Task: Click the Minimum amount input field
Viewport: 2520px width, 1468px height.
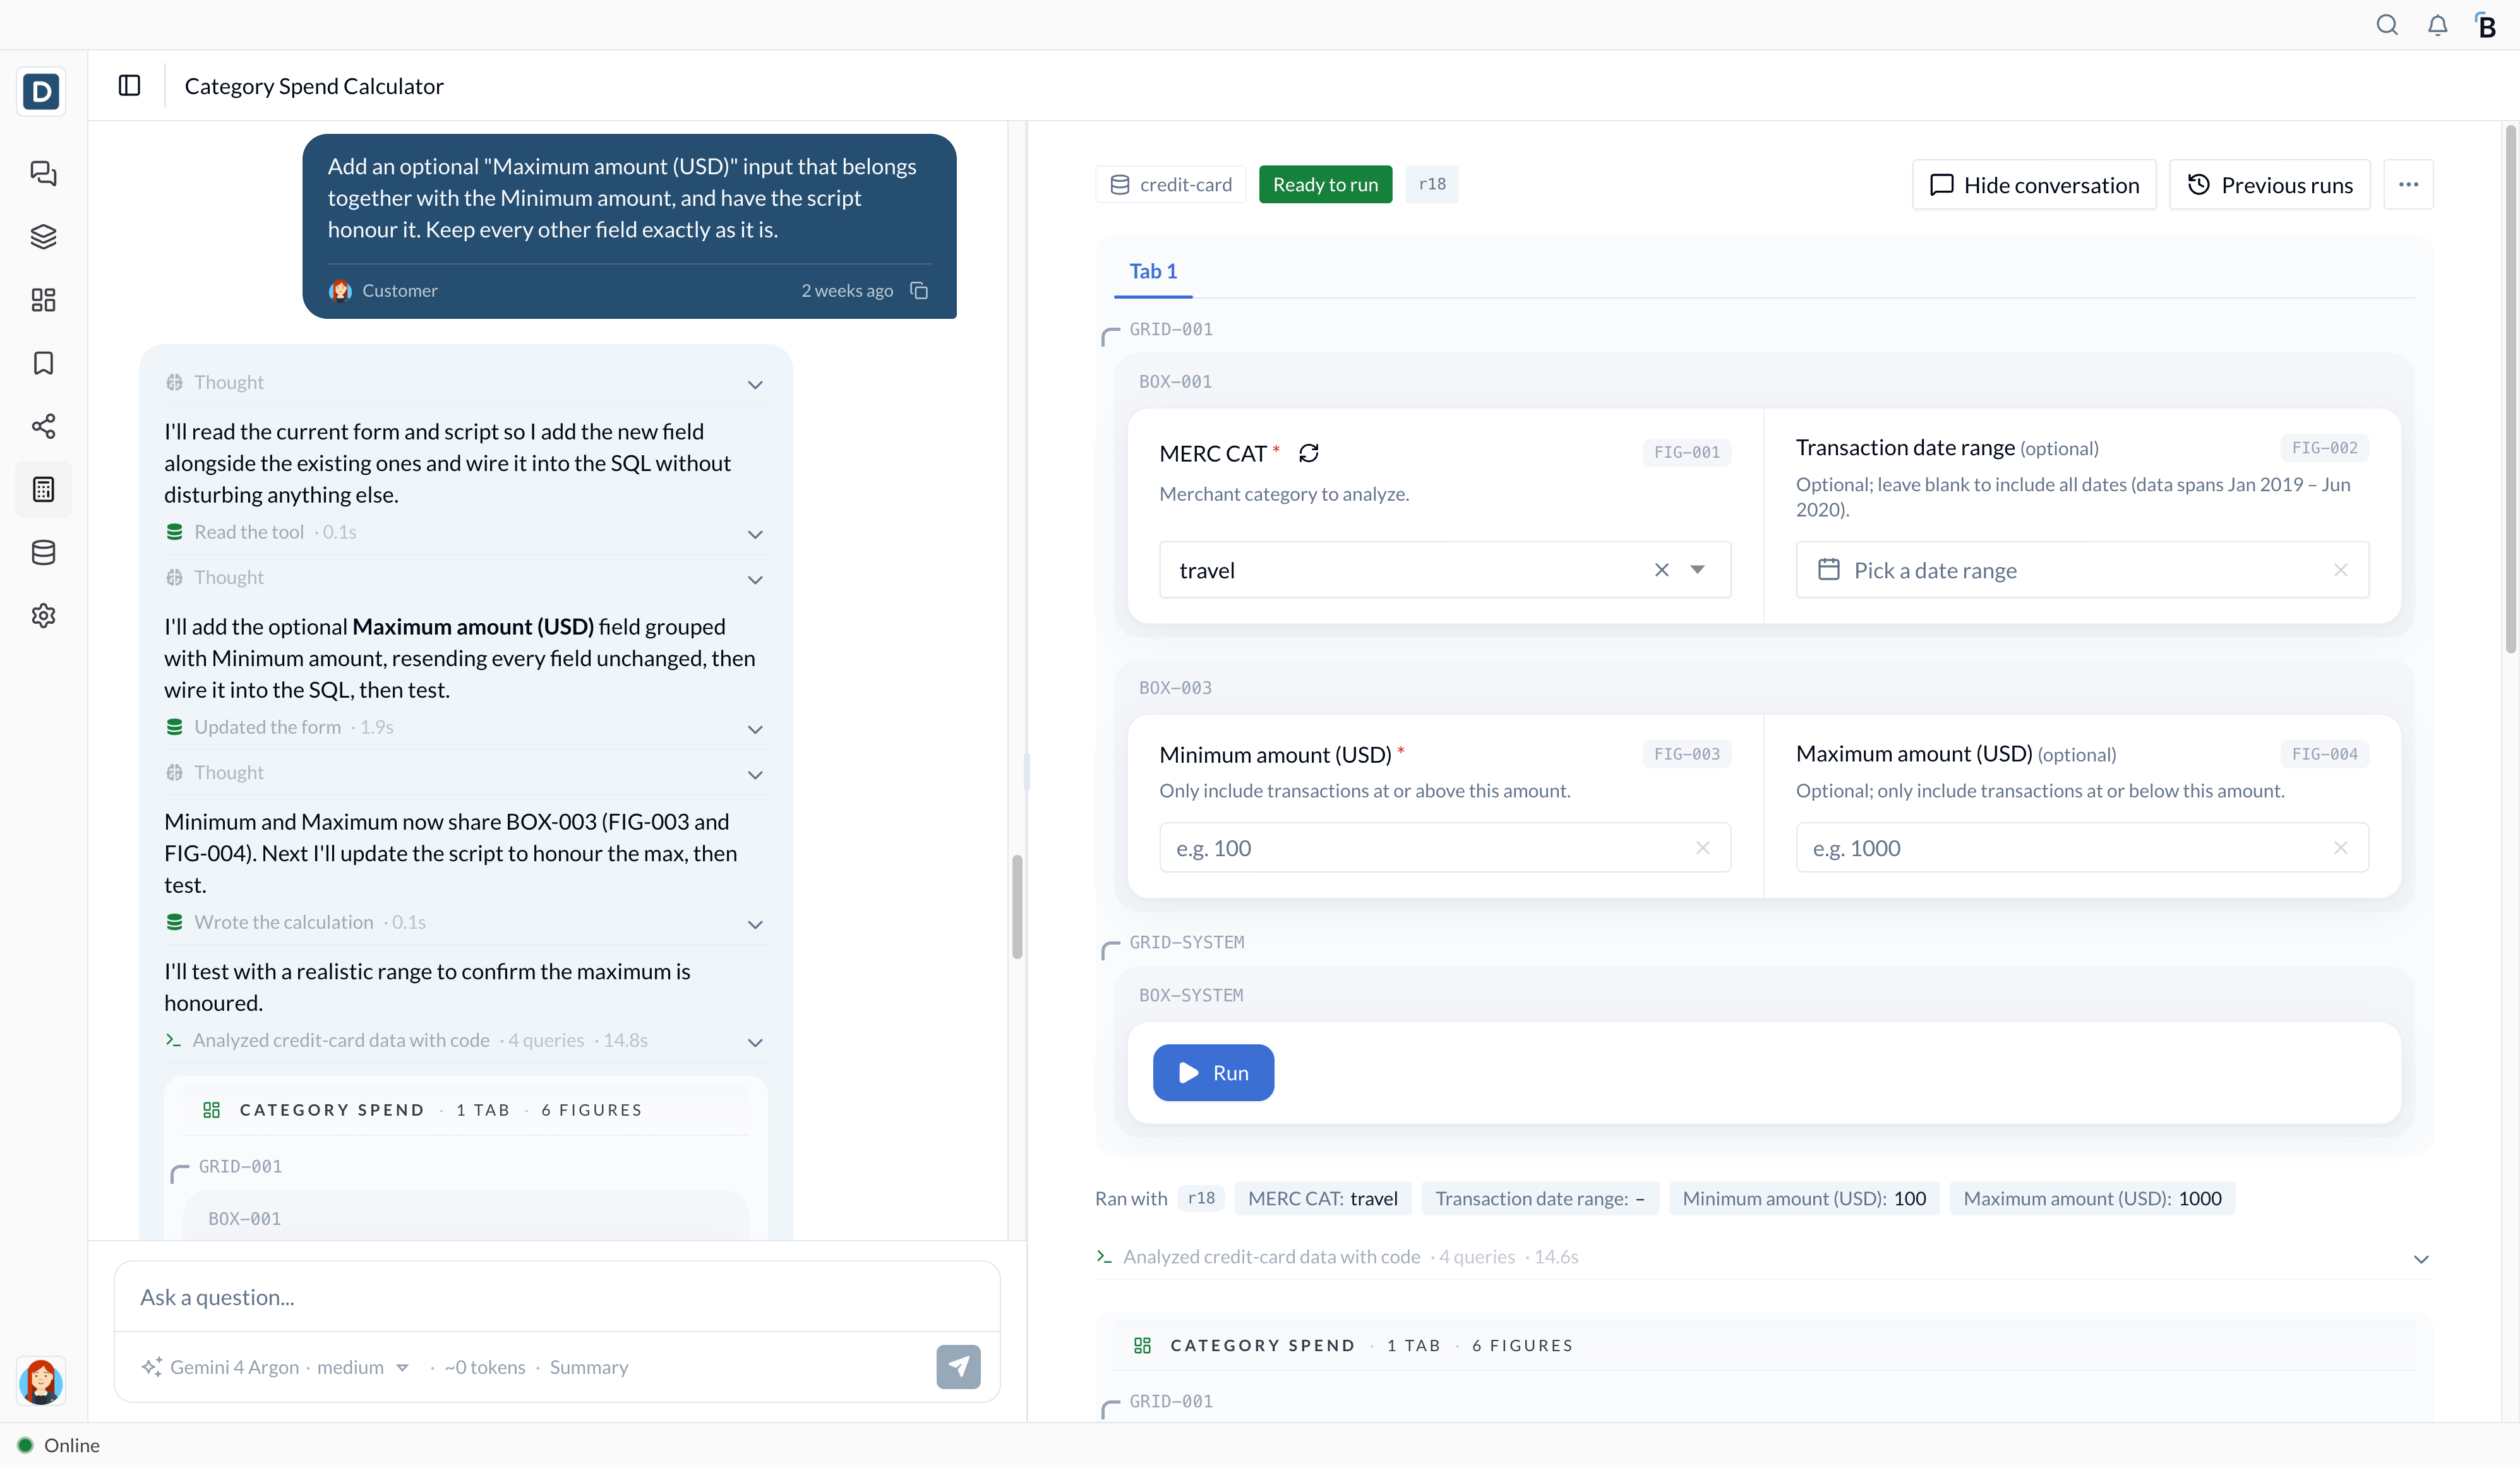Action: [1444, 847]
